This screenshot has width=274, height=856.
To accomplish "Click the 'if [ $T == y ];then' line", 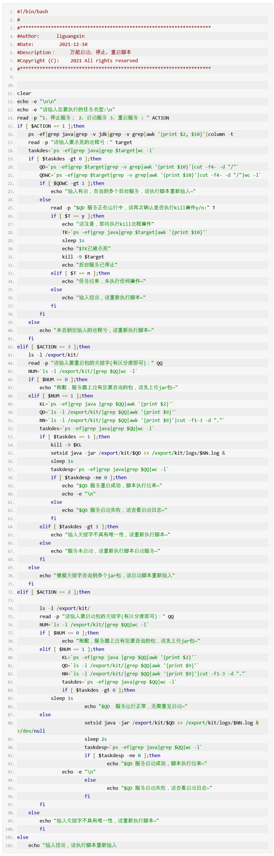I will click(x=77, y=216).
